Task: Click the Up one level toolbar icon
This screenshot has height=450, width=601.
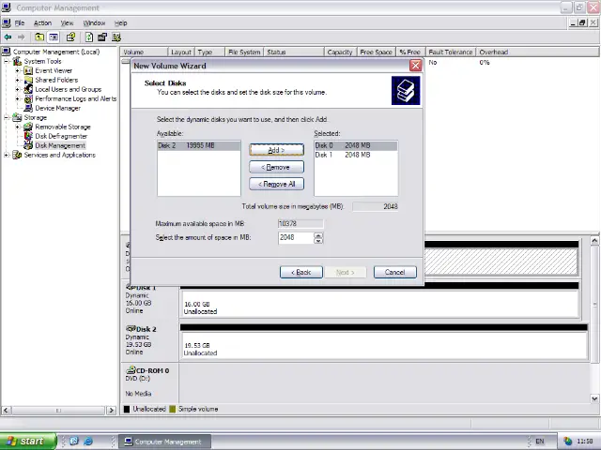Action: point(40,37)
